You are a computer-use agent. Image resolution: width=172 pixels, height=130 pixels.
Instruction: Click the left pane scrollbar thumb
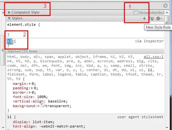(3, 50)
